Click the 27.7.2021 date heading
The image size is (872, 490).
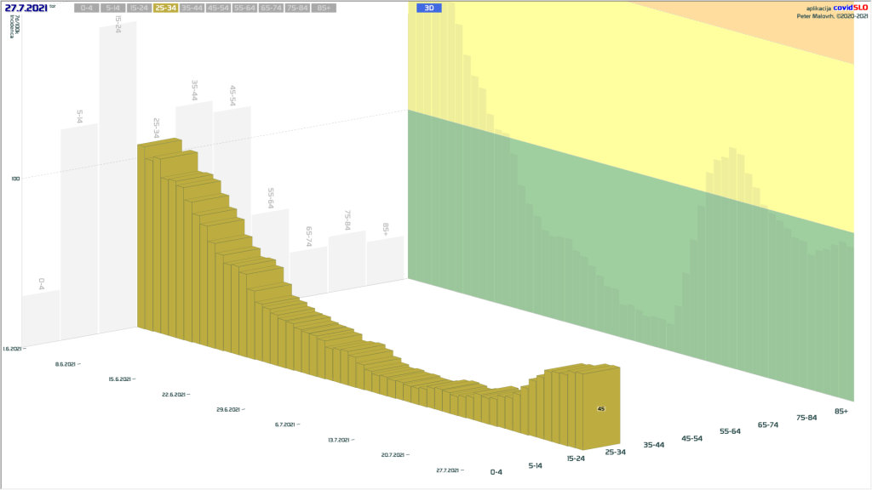(x=26, y=8)
